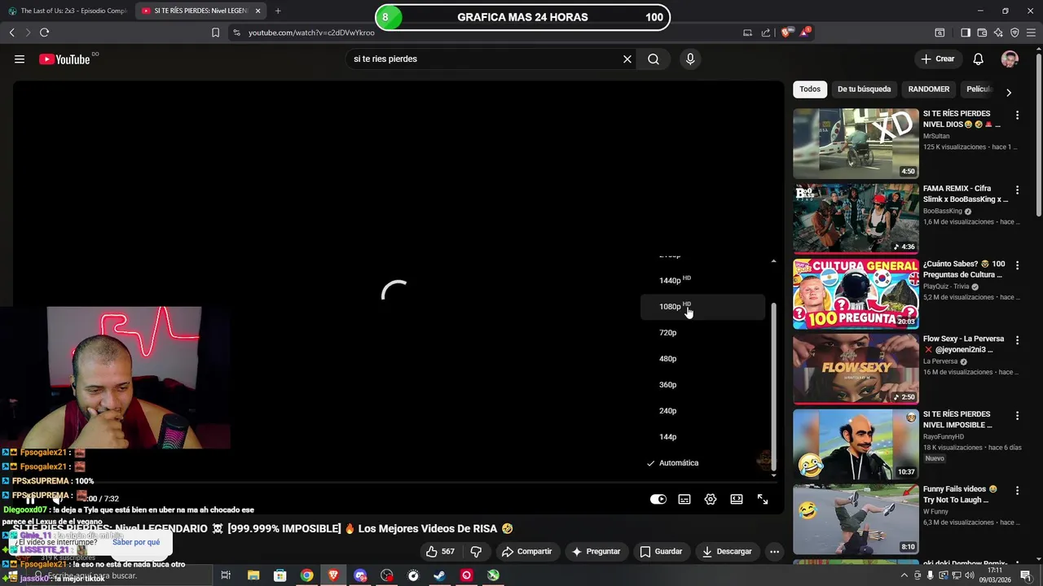1043x586 pixels.
Task: Switch to theater mode
Action: coord(737,499)
